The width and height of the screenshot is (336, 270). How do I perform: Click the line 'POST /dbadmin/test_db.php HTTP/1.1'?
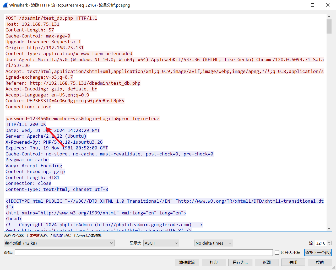(51, 18)
